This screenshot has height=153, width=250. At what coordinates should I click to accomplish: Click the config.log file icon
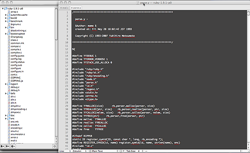[9, 59]
